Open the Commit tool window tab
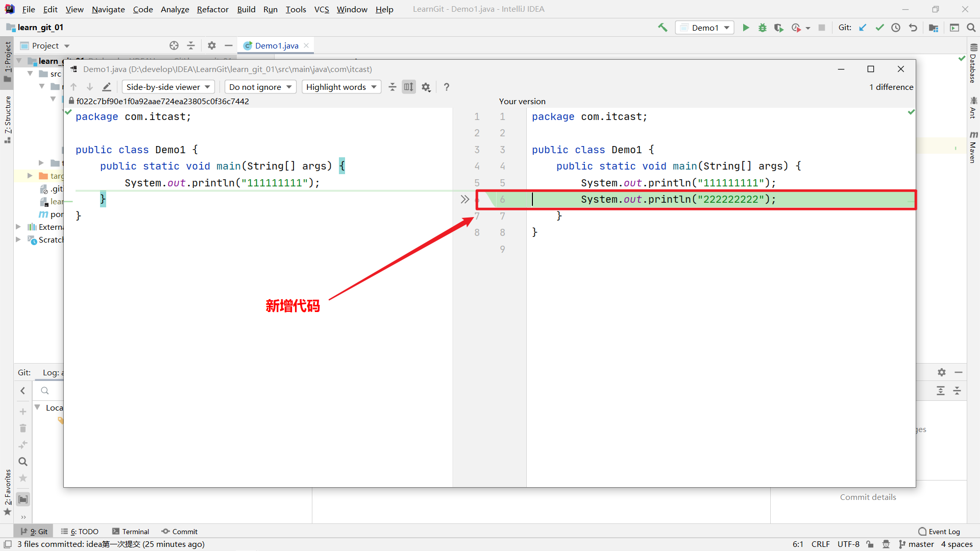This screenshot has width=980, height=551. coord(180,532)
